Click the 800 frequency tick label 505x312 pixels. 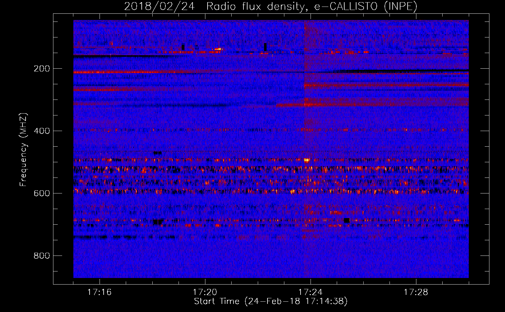tap(42, 256)
